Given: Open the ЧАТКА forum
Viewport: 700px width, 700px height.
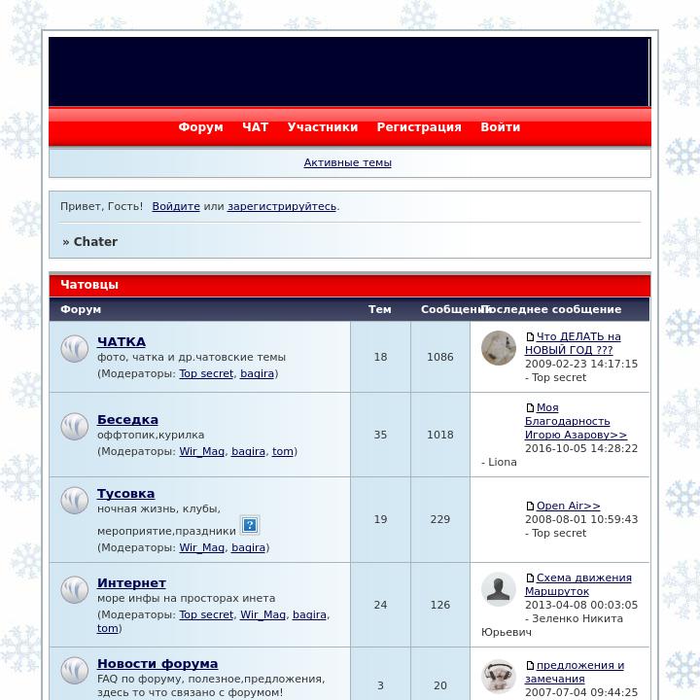Looking at the screenshot, I should [122, 342].
